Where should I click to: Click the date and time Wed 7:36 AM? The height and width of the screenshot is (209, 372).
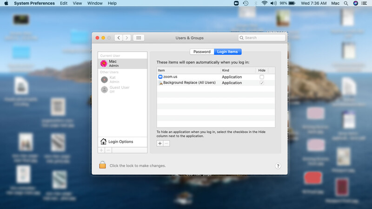(313, 3)
